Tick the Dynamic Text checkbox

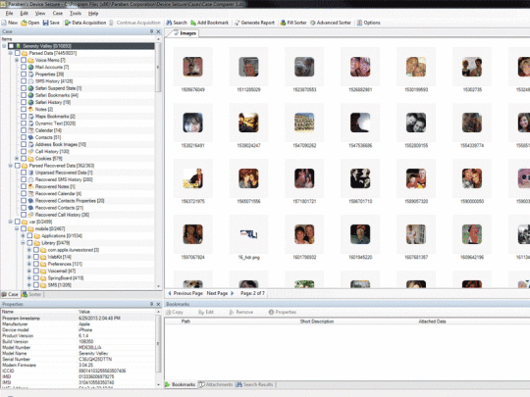click(24, 124)
